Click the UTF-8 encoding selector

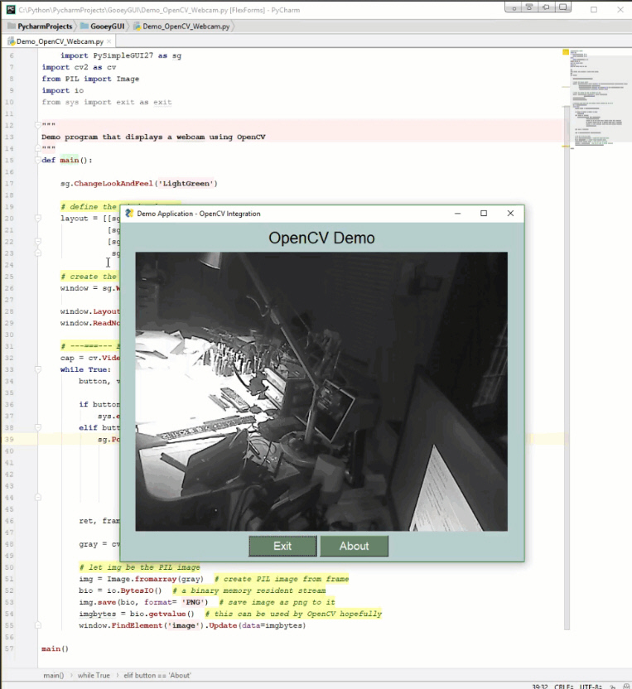591,686
